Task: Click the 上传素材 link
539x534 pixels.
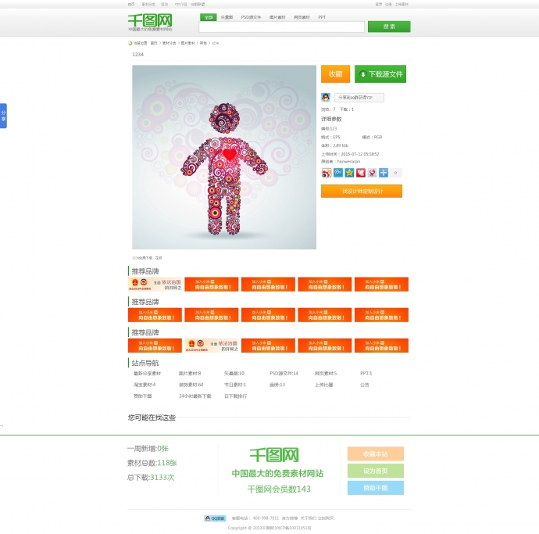Action: (x=402, y=4)
